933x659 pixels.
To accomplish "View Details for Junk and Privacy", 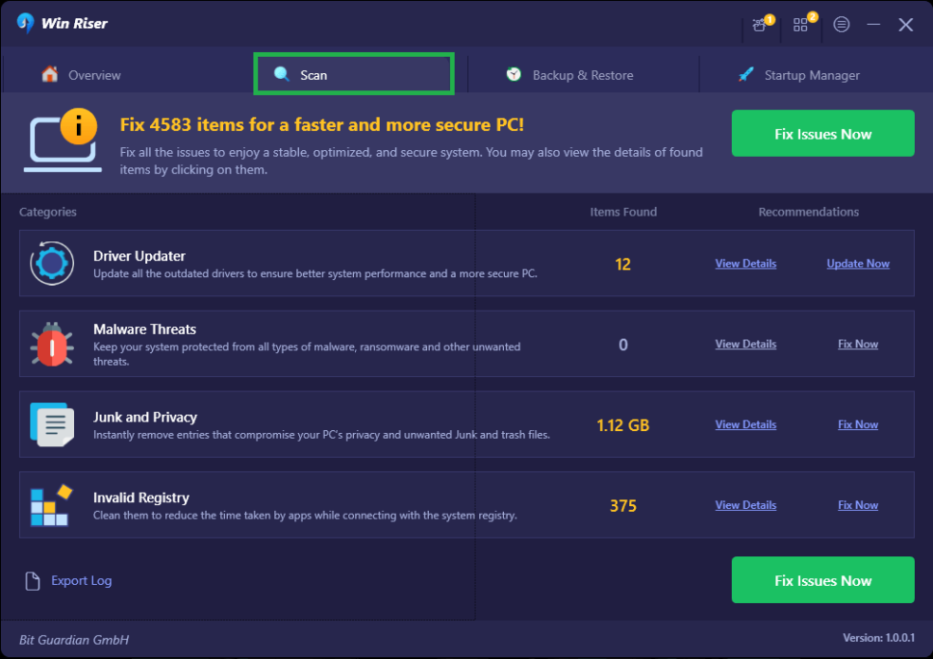I will pyautogui.click(x=745, y=424).
